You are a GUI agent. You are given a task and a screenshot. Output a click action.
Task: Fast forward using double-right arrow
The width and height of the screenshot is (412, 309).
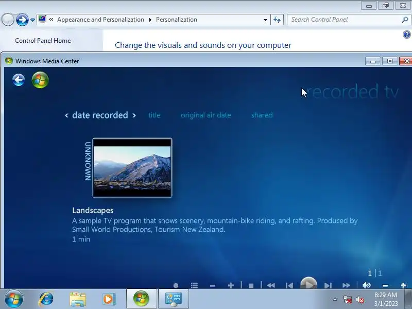click(346, 285)
